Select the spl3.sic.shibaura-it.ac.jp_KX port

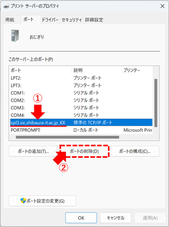pos(81,123)
